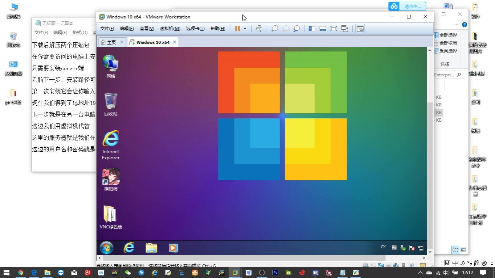This screenshot has width=495, height=278.
Task: Select the 阴阳师 game shortcut
Action: 111,180
